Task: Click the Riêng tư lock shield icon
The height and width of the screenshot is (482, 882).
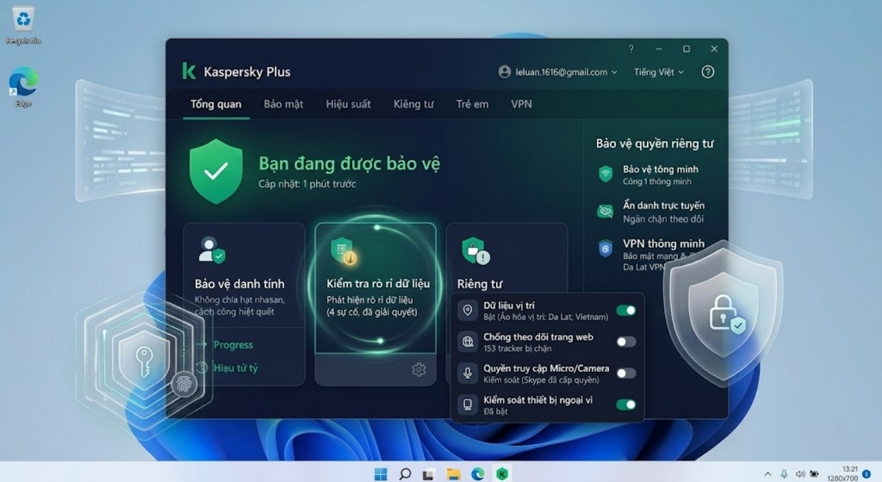Action: [x=475, y=251]
